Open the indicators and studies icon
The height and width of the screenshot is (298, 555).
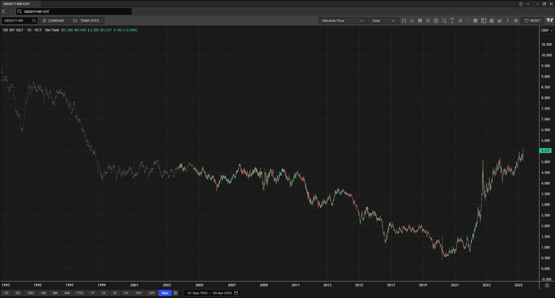tap(412, 21)
